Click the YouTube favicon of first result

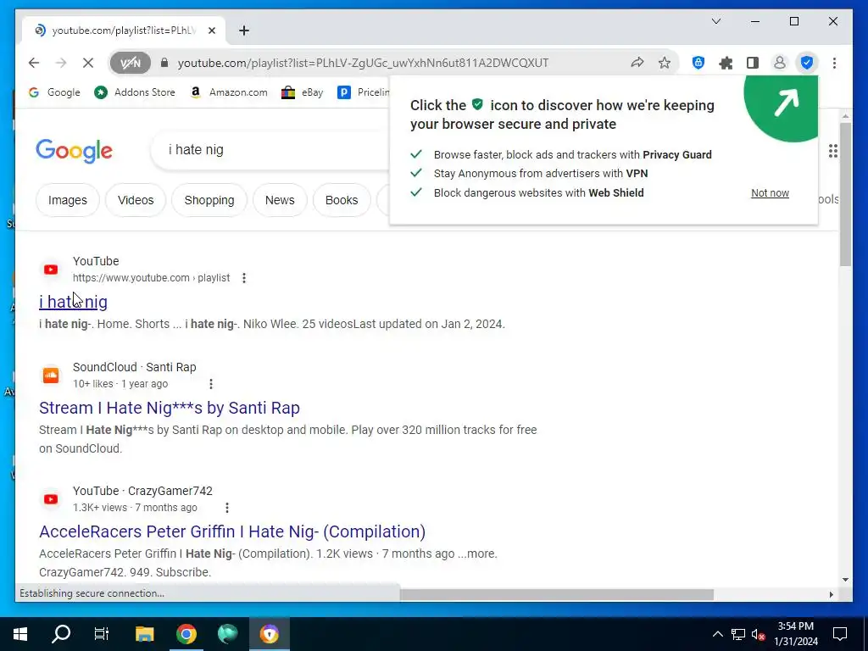coord(51,270)
